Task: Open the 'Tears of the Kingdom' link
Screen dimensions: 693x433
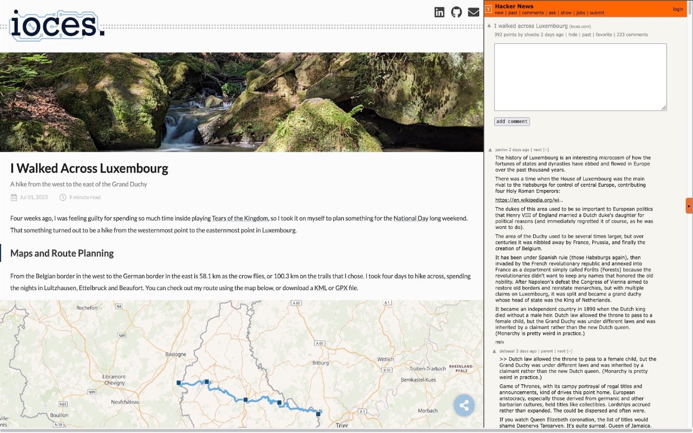Action: pos(240,218)
